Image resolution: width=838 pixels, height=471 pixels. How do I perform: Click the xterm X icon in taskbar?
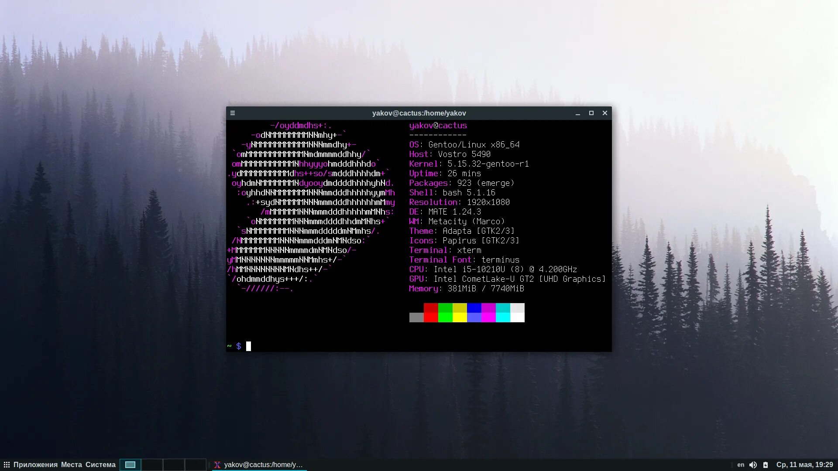(217, 465)
